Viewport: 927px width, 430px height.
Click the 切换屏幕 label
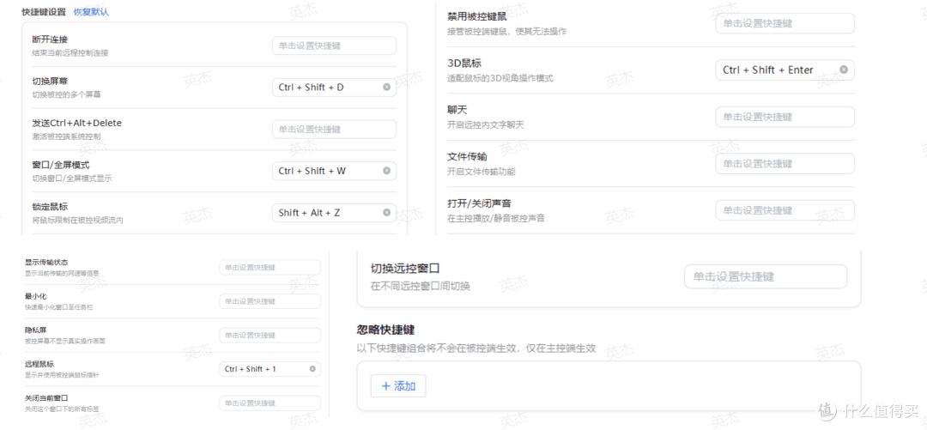(50, 81)
